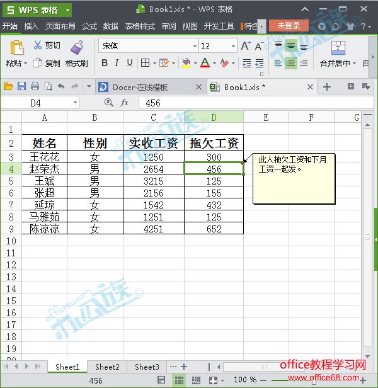Click the yellow fill color bucket
This screenshot has width=378, height=388.
[x=186, y=63]
